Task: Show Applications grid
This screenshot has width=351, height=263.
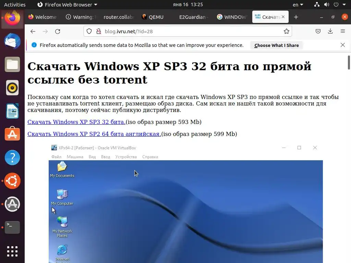Action: point(12,251)
